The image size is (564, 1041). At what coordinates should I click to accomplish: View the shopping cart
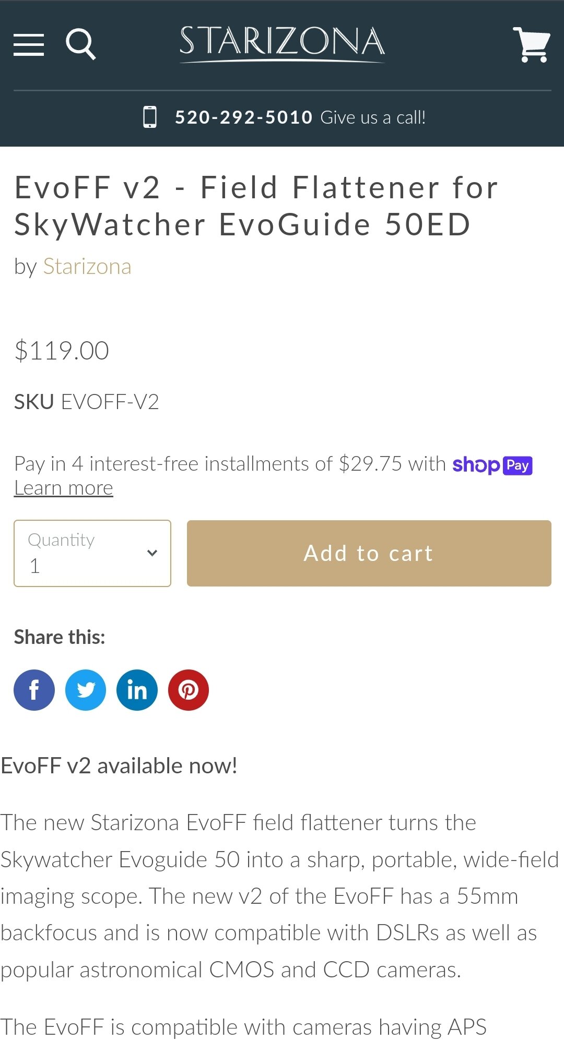[532, 44]
